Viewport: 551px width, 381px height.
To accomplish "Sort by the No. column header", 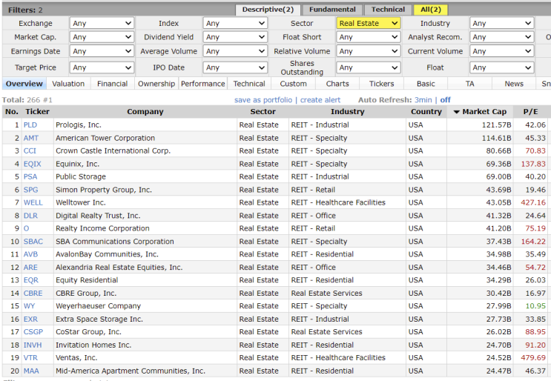I will pyautogui.click(x=12, y=112).
